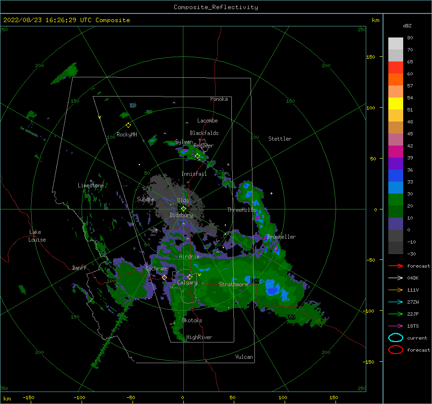Screen dimensions: 432x404
Task: Click the magenta 39–42 dBZ color swatch
Action: [x=396, y=152]
